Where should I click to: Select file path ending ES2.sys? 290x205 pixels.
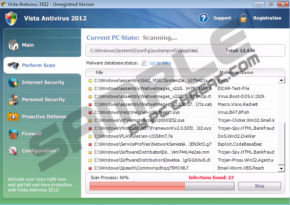click(x=139, y=120)
